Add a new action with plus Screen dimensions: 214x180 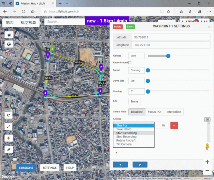tap(116, 153)
